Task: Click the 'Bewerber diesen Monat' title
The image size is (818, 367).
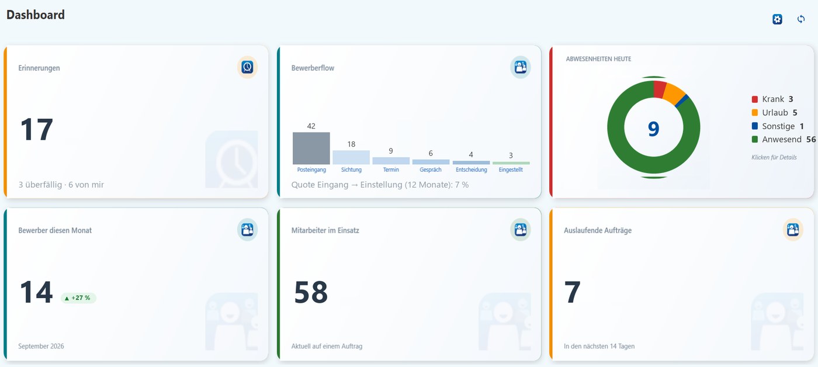Action: (55, 230)
